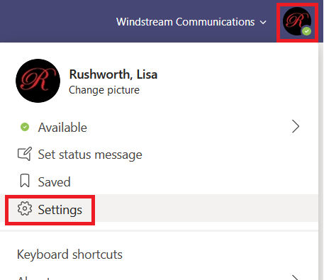This screenshot has width=324, height=280.
Task: Click the Set status message pencil icon
Action: [x=25, y=154]
